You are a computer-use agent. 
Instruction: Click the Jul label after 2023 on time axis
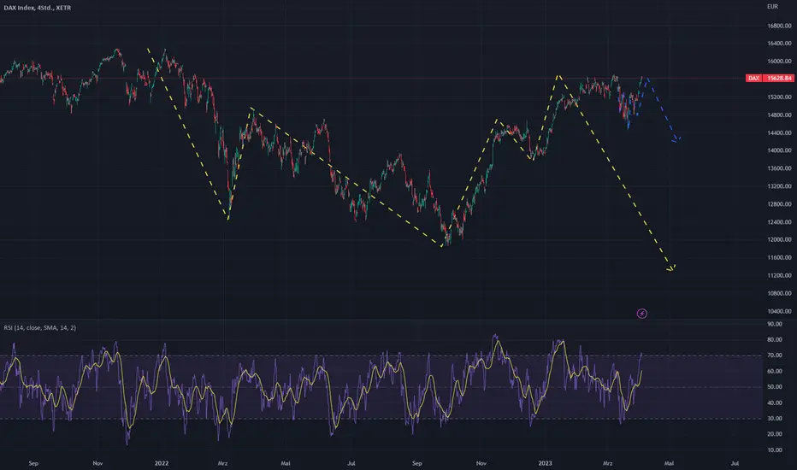tap(735, 463)
